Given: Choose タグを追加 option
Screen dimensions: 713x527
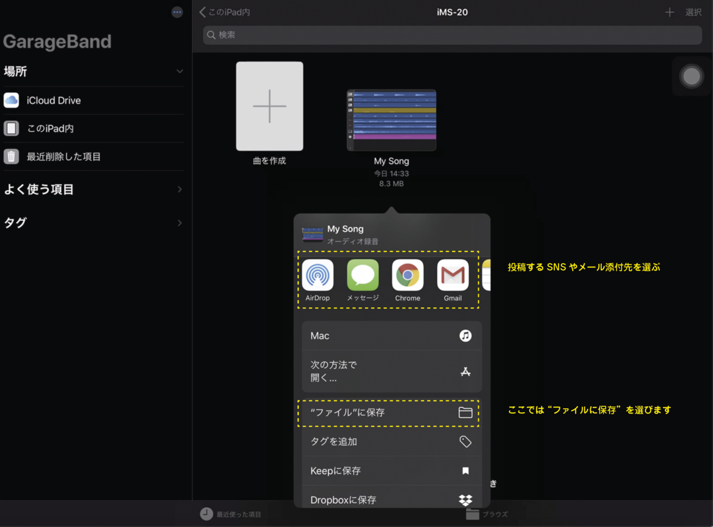Looking at the screenshot, I should [392, 441].
